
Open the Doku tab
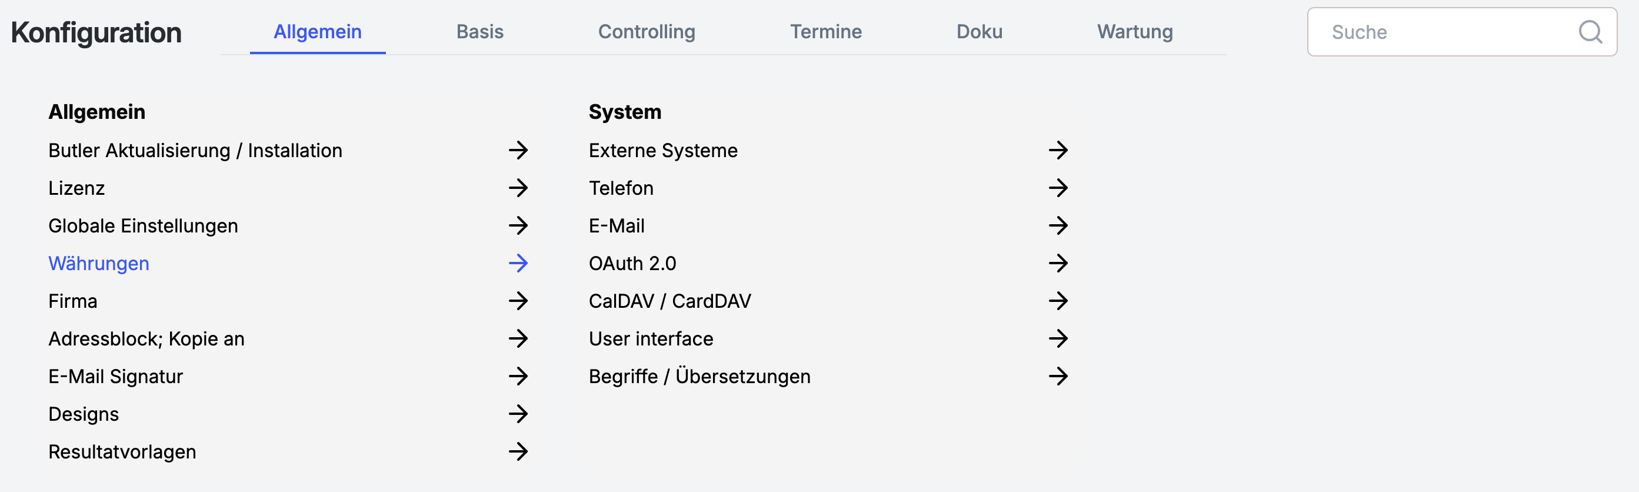[x=979, y=32]
